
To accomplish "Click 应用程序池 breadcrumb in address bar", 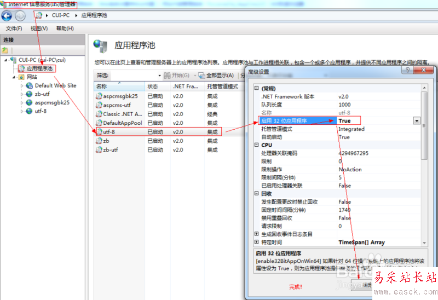I will click(x=94, y=15).
